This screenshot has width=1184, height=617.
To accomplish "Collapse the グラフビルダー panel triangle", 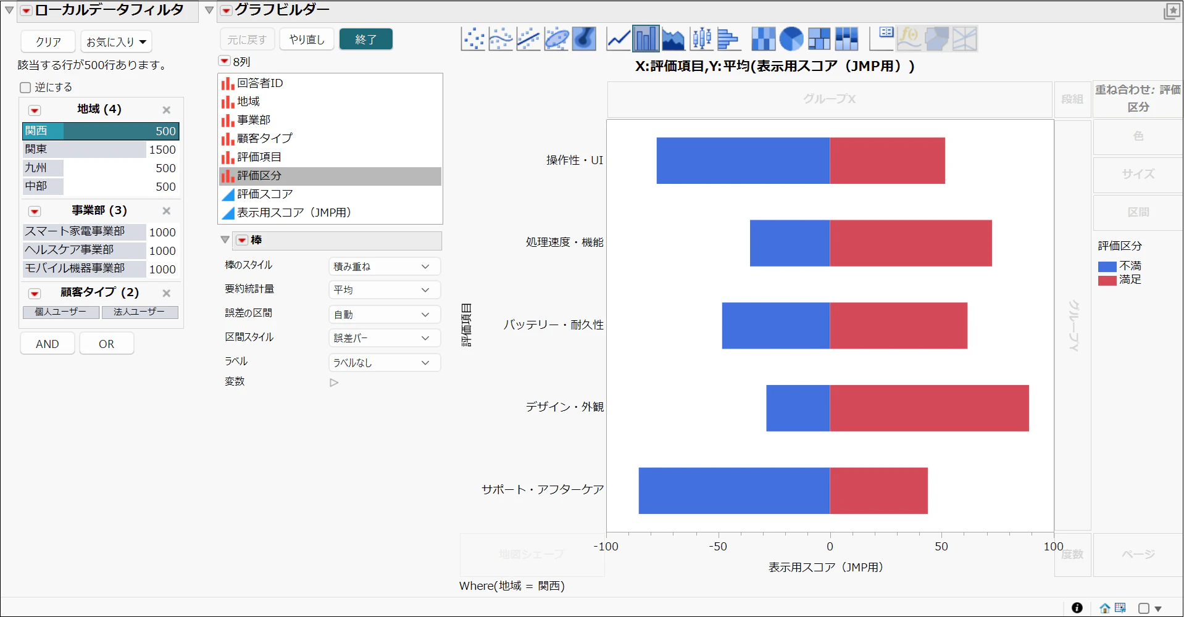I will [x=209, y=10].
